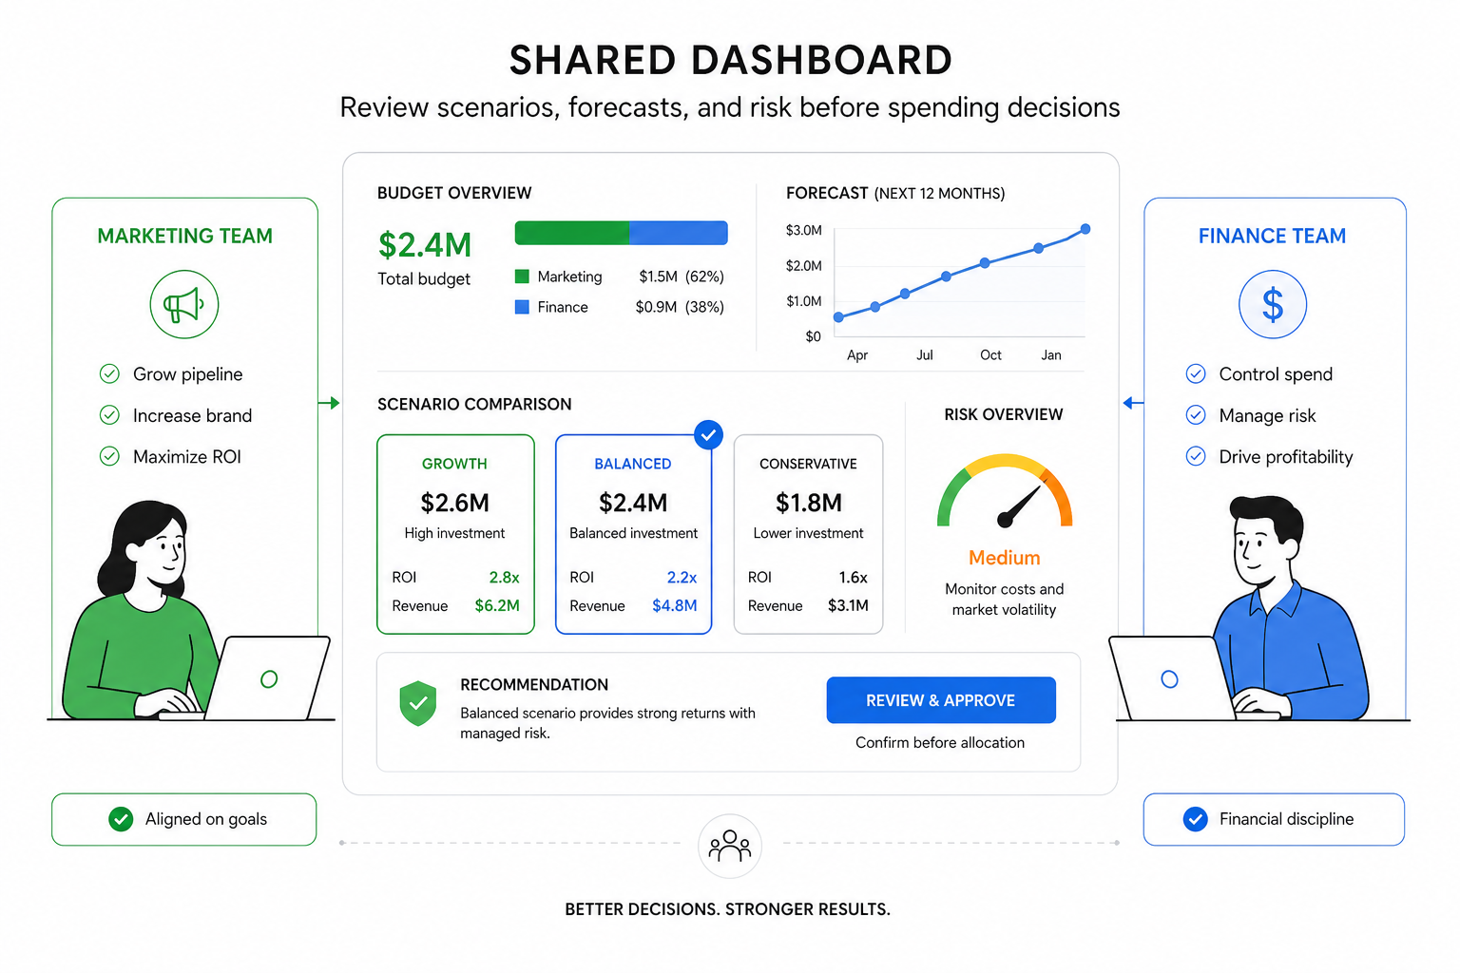Toggle the Drive profitability check
The width and height of the screenshot is (1460, 973).
click(1196, 456)
